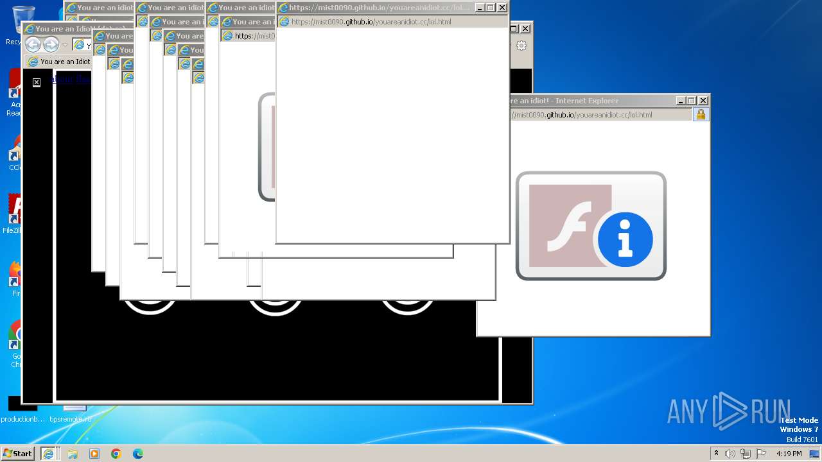Open Windows Explorer from the taskbar

coord(73,454)
